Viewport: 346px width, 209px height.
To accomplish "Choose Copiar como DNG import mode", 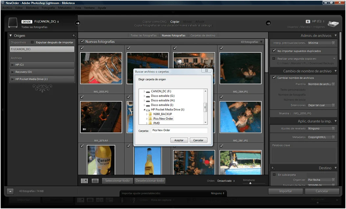I will [x=154, y=22].
